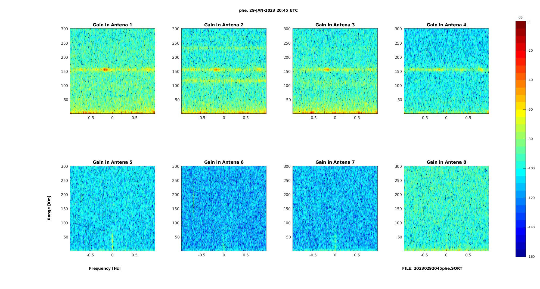The width and height of the screenshot is (540, 289).
Task: Click the 'Gain in Antena 1' title text
Action: tap(113, 25)
